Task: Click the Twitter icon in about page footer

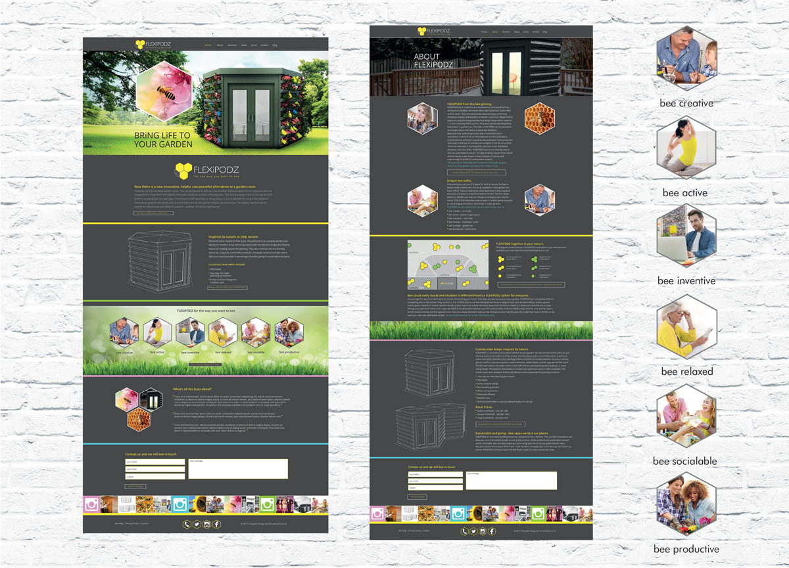Action: click(473, 532)
